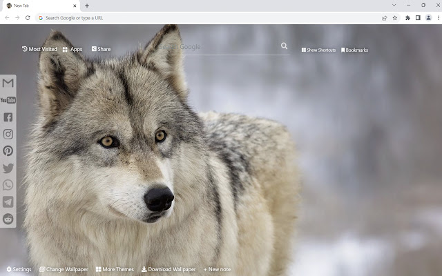Toggle Show Shortcuts
Viewport: 442px width, 276px height.
(x=318, y=50)
